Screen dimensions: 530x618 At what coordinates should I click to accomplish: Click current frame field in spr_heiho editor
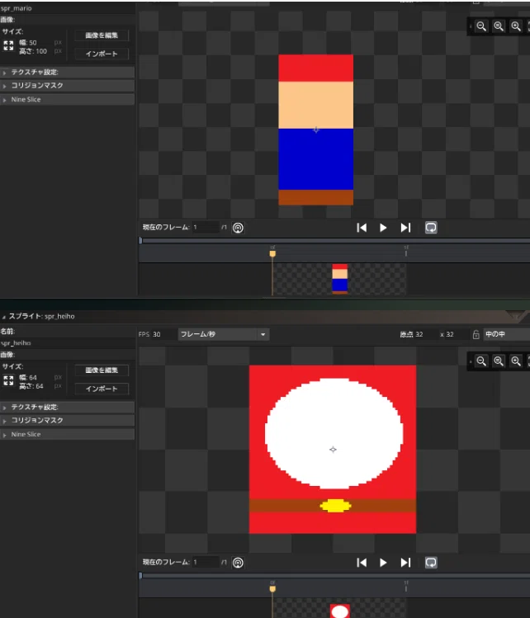tap(206, 562)
